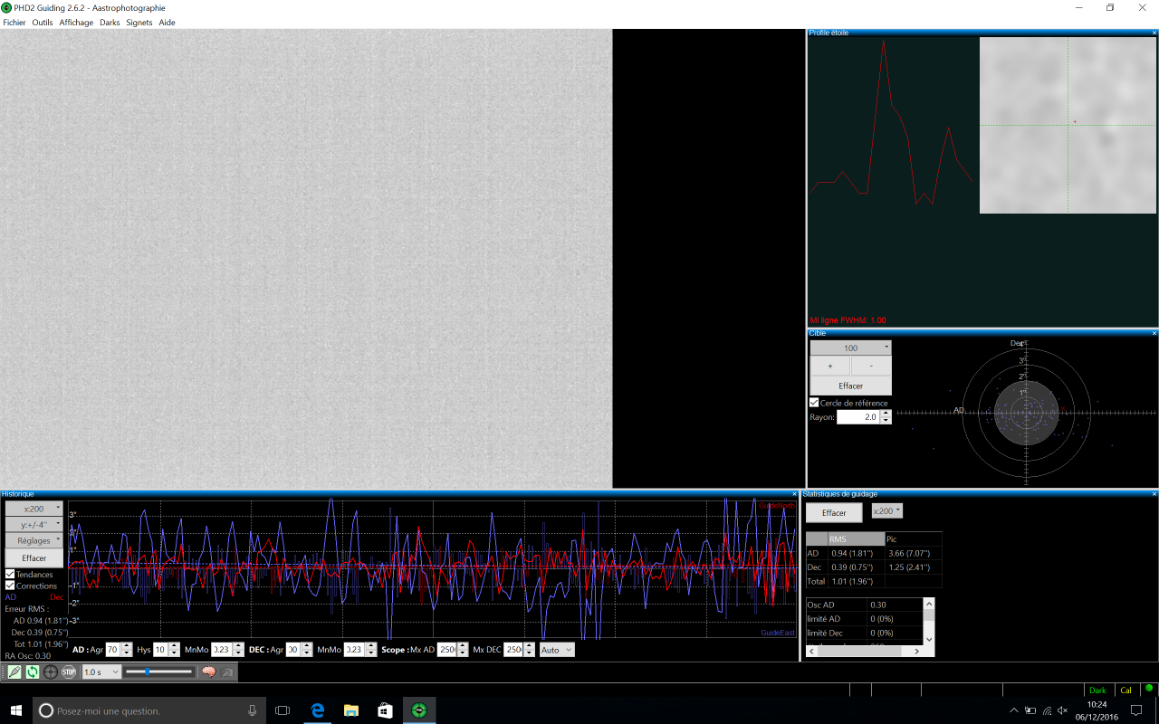Open the Auto dropdown near Mx DEC
The image size is (1159, 724).
click(556, 649)
